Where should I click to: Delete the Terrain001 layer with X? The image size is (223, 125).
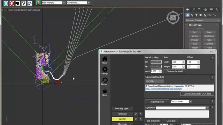click(x=140, y=114)
